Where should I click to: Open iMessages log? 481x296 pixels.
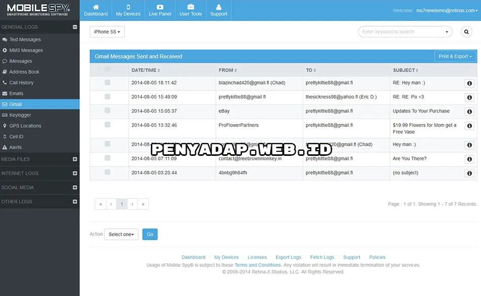pos(20,61)
